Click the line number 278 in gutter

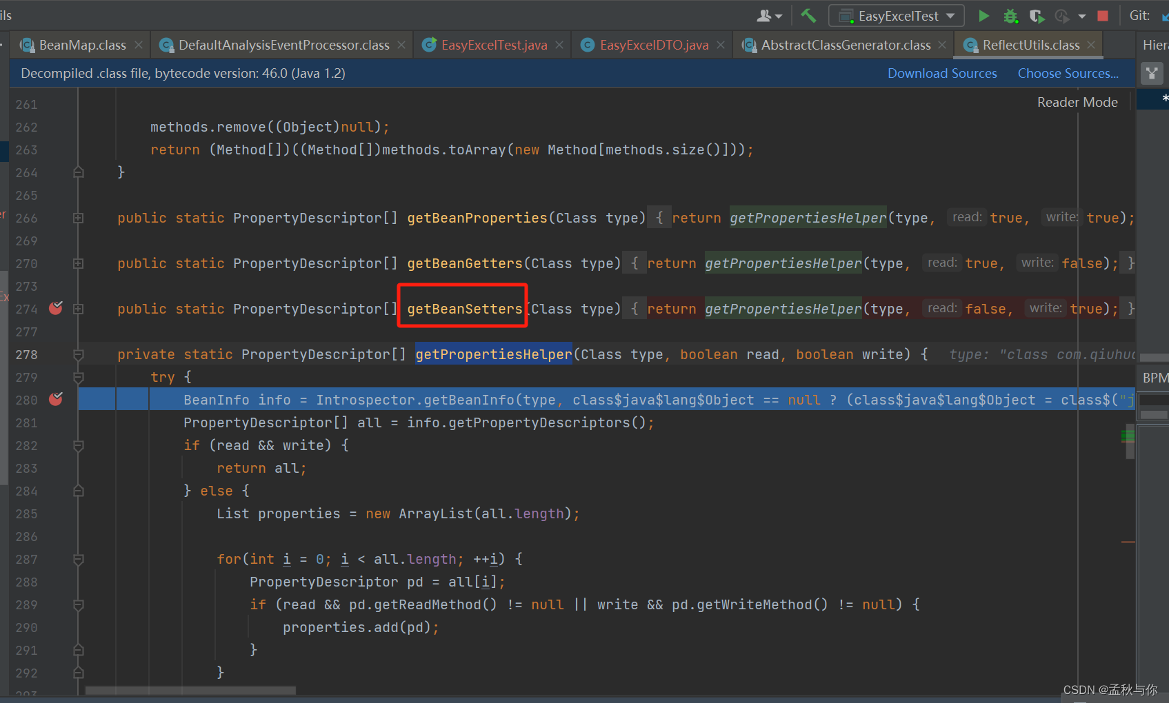coord(26,354)
